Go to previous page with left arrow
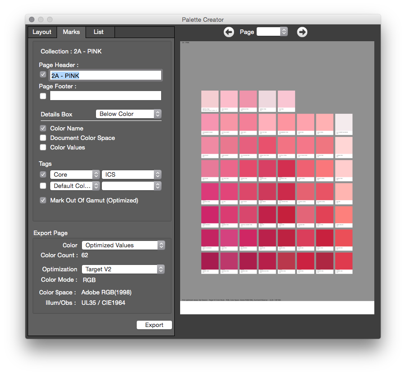The width and height of the screenshot is (406, 375). 229,32
